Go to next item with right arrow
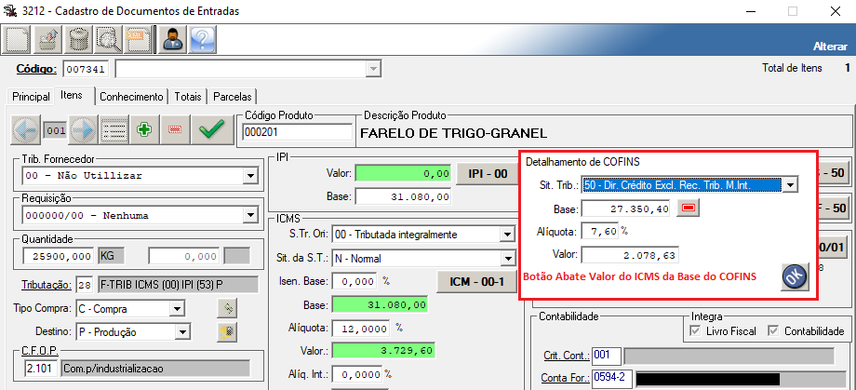The height and width of the screenshot is (390, 856). [x=84, y=130]
